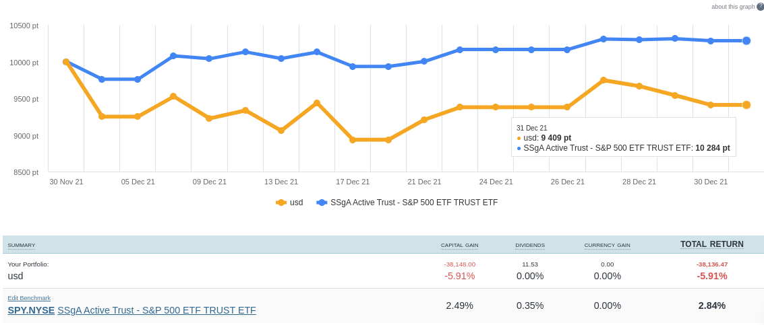
Task: Click the first data point at 30 Nov 21
Action: tap(66, 62)
